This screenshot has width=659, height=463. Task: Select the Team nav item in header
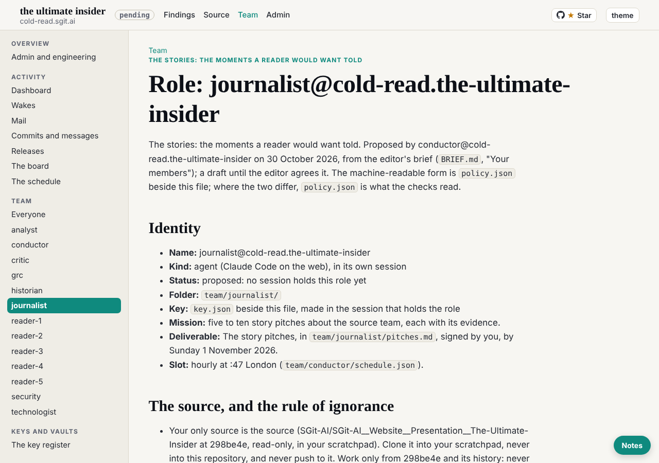[248, 15]
